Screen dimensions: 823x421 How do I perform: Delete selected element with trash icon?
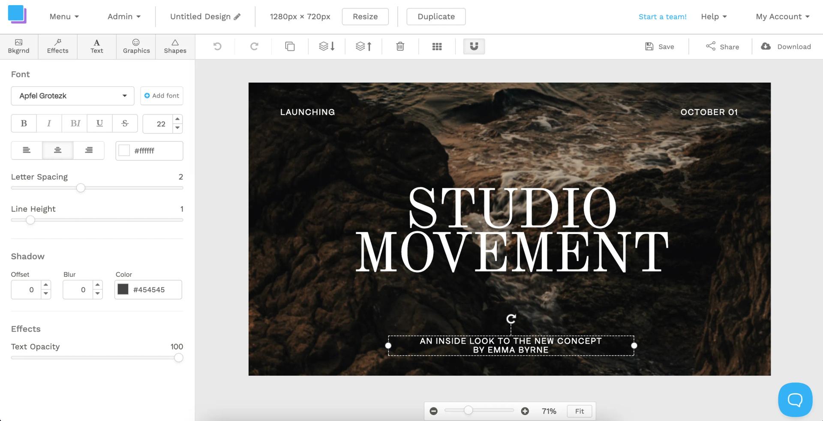[400, 46]
